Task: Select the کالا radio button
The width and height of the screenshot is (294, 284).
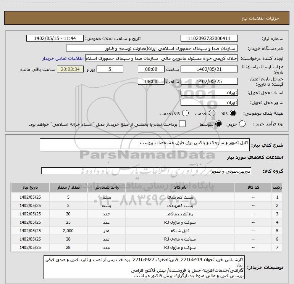Action: (233, 113)
